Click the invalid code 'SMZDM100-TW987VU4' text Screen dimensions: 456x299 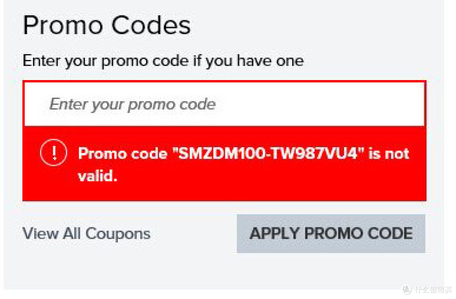(x=268, y=153)
